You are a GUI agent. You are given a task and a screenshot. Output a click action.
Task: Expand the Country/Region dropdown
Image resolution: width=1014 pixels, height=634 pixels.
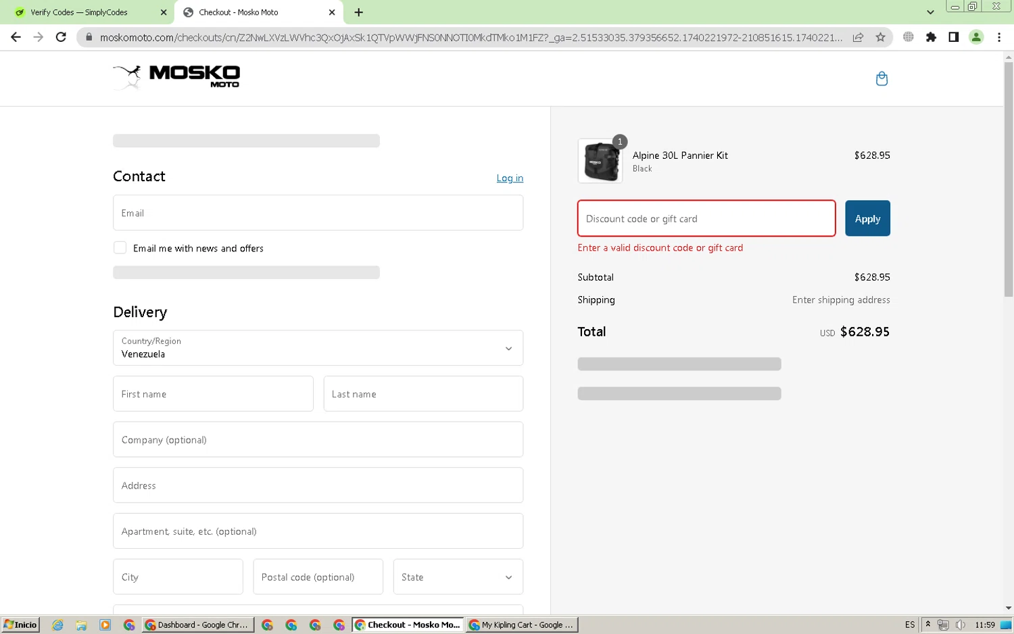click(318, 348)
